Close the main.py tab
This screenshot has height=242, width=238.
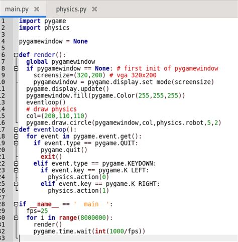coord(37,9)
